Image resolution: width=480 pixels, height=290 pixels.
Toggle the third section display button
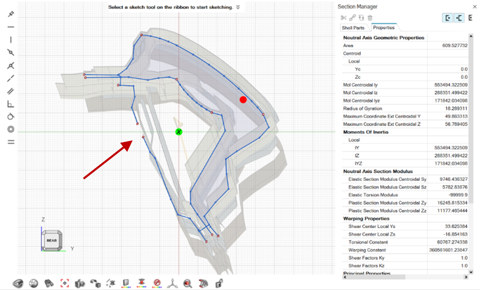[x=471, y=18]
